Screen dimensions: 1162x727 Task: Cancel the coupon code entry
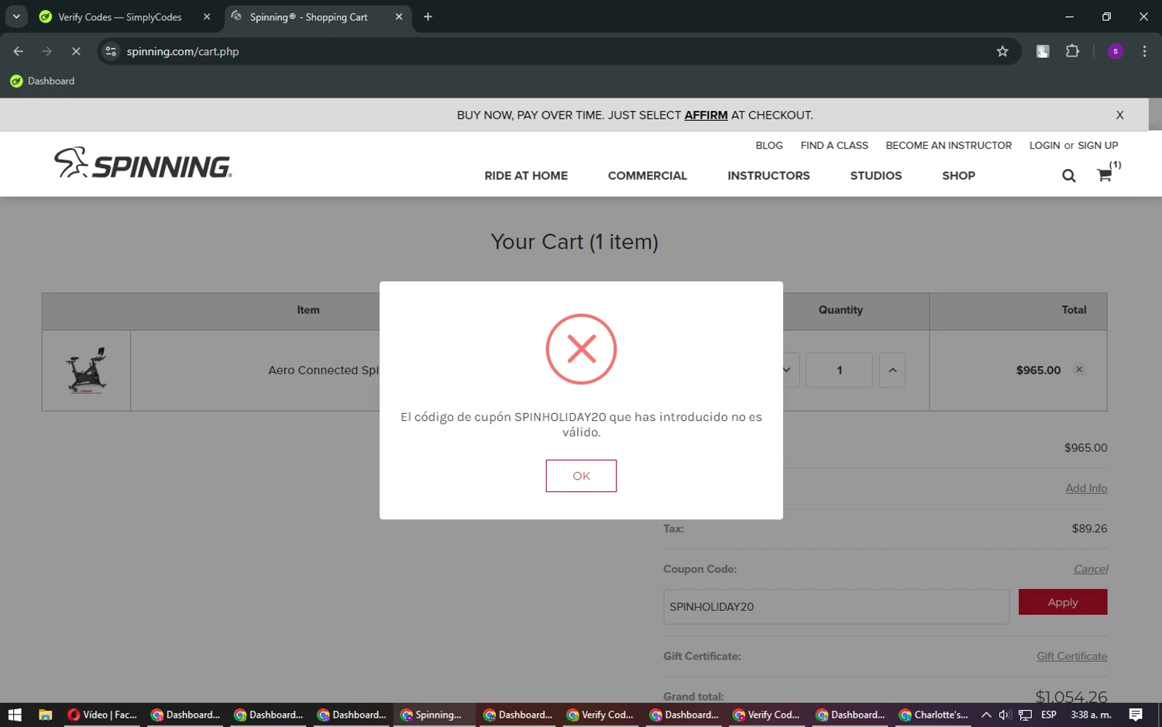coord(1091,569)
